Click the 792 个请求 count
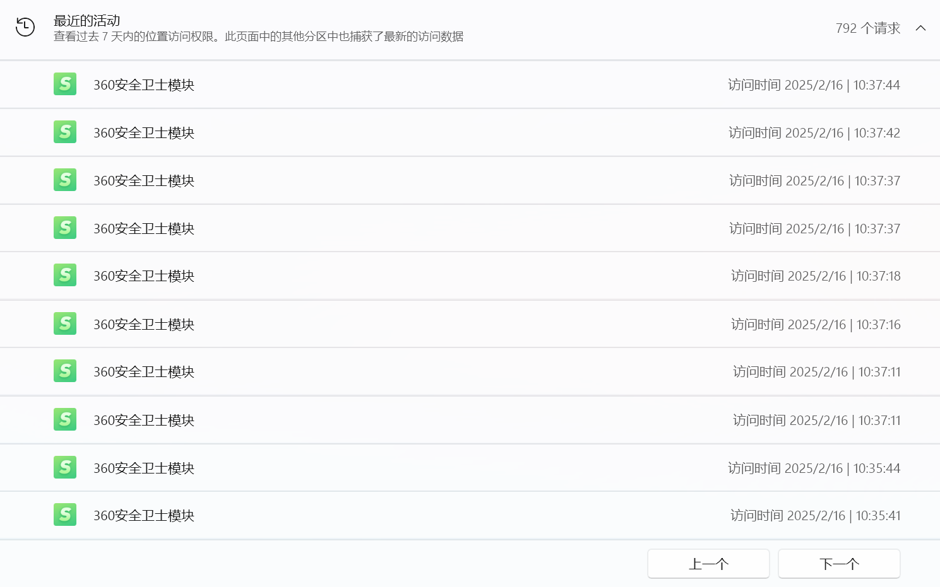940x587 pixels. [867, 28]
